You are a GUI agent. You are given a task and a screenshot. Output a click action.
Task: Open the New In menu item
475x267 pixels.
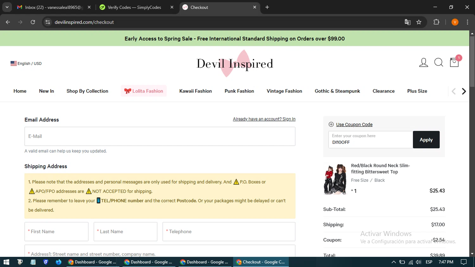[47, 91]
